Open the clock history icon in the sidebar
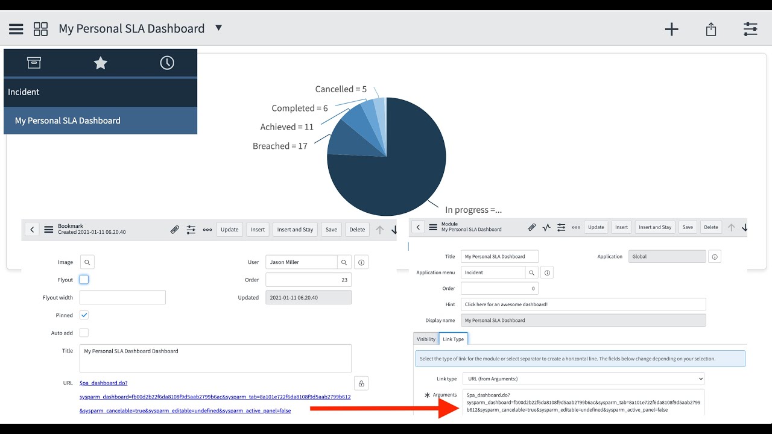The height and width of the screenshot is (434, 772). 167,62
